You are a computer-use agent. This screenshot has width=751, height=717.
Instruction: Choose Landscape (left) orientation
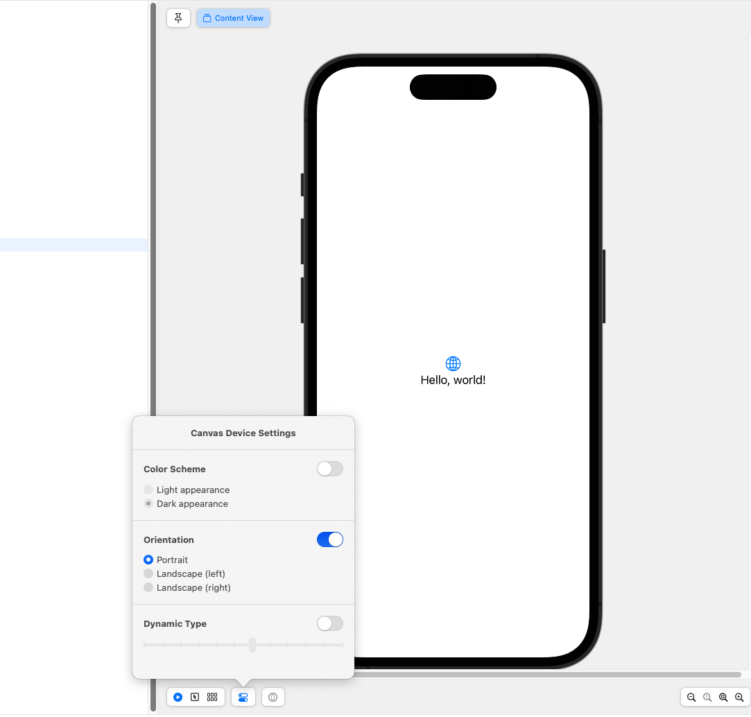pos(148,573)
